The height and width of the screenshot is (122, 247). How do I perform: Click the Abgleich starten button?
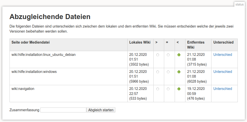pos(101,110)
